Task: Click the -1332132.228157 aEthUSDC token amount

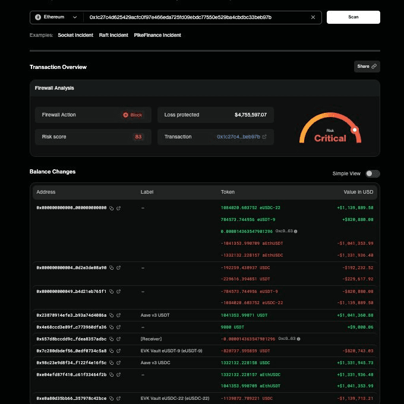Action: [x=252, y=255]
